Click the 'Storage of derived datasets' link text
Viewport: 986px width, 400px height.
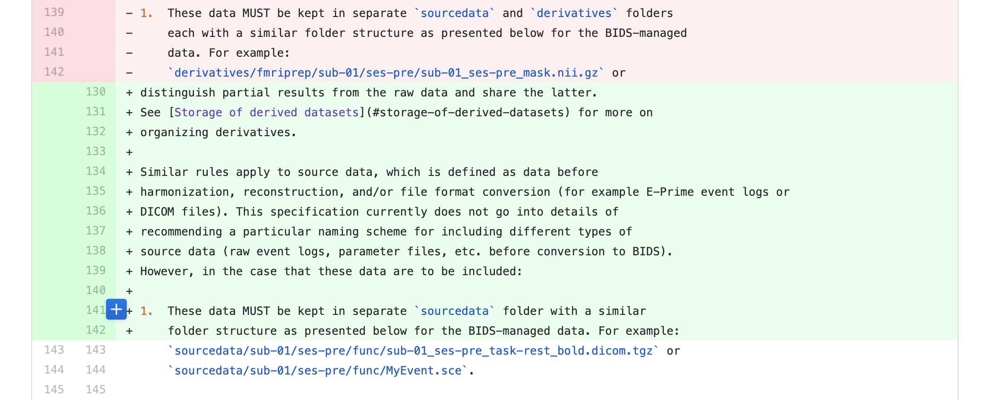coord(266,113)
